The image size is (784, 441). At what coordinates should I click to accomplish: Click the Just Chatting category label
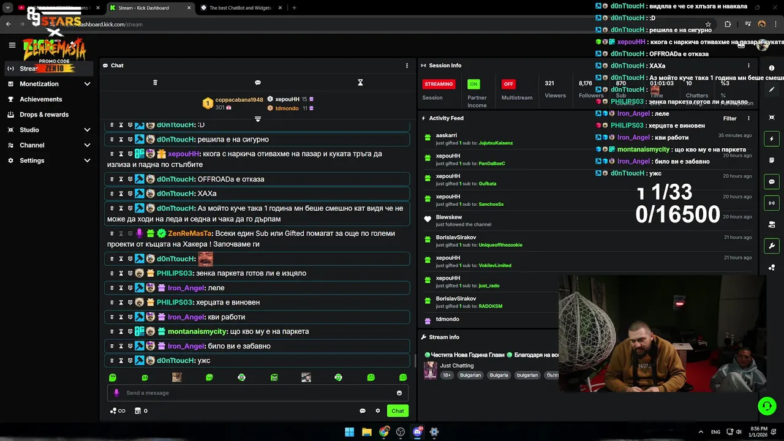pyautogui.click(x=456, y=366)
